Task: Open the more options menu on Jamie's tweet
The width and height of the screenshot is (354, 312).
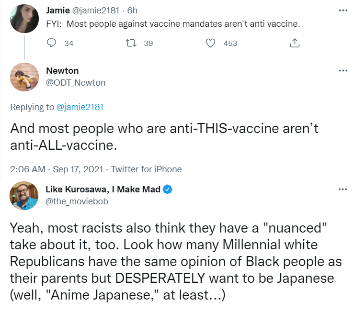Action: click(343, 10)
